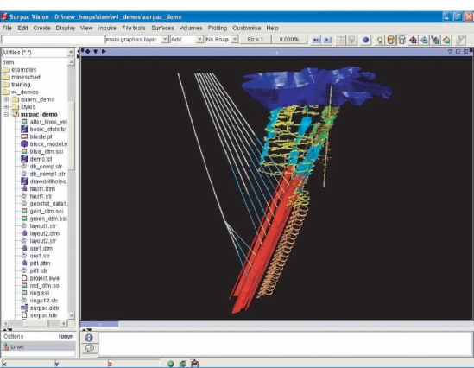
Task: Click the 0.000% gradient button
Action: pos(289,40)
